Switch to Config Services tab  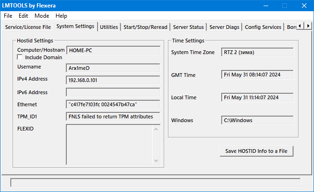click(263, 27)
